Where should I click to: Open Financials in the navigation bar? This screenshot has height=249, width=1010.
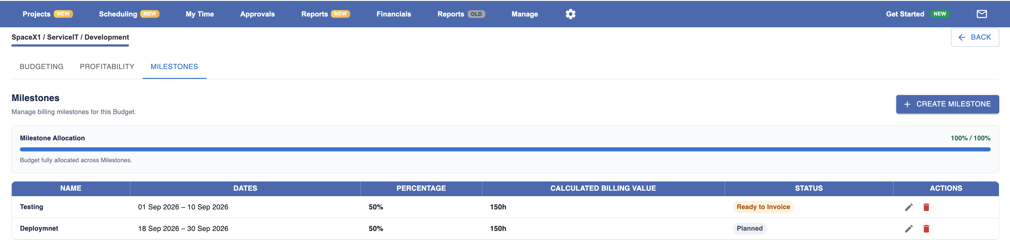[394, 14]
